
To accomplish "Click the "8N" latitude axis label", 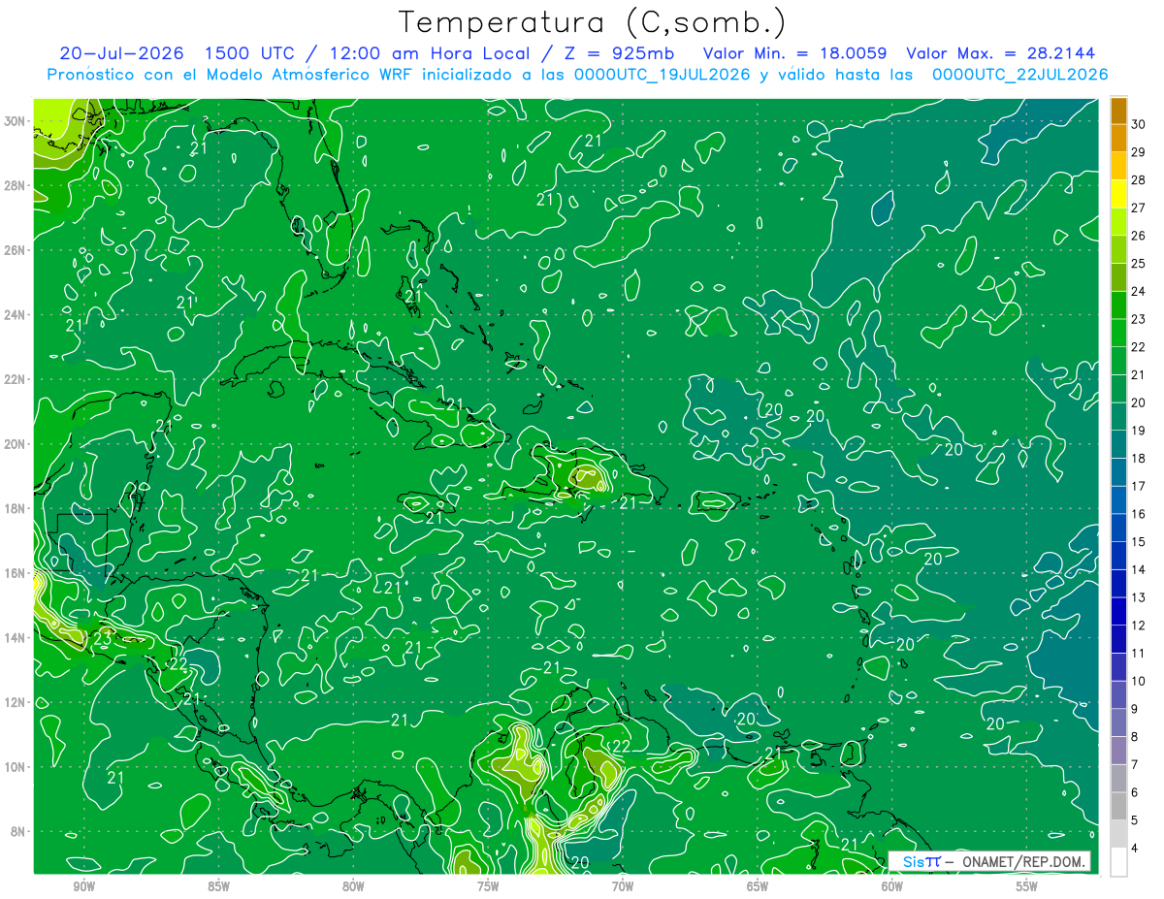I will pyautogui.click(x=18, y=831).
